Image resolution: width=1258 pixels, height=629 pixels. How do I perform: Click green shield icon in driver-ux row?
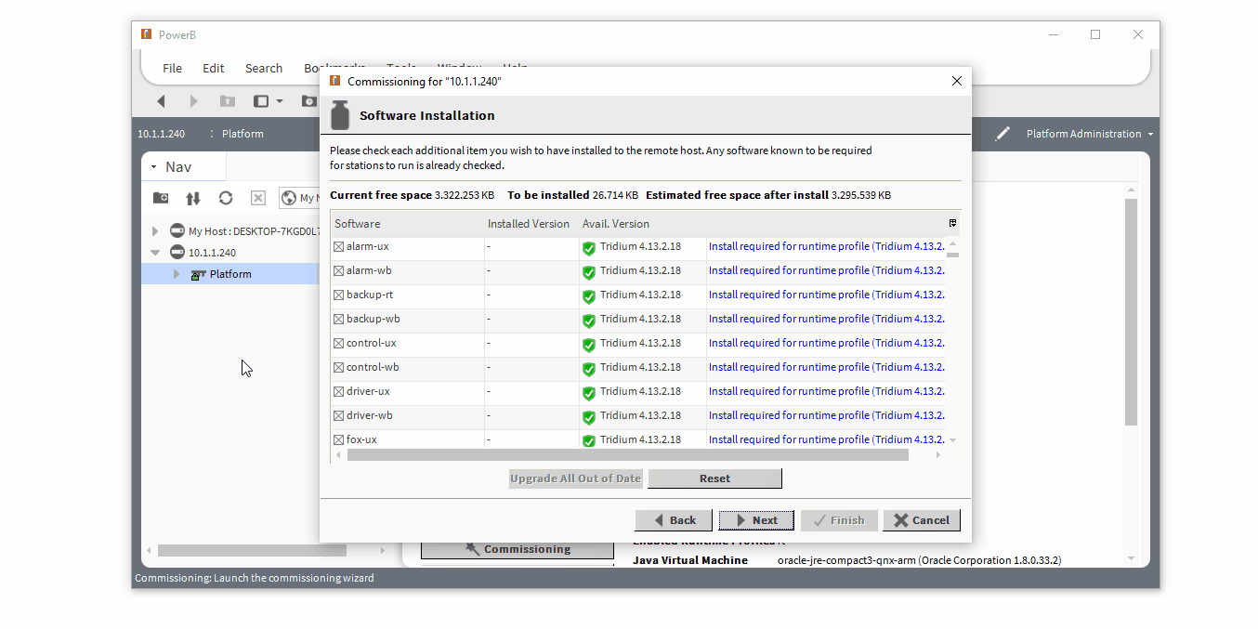point(589,393)
